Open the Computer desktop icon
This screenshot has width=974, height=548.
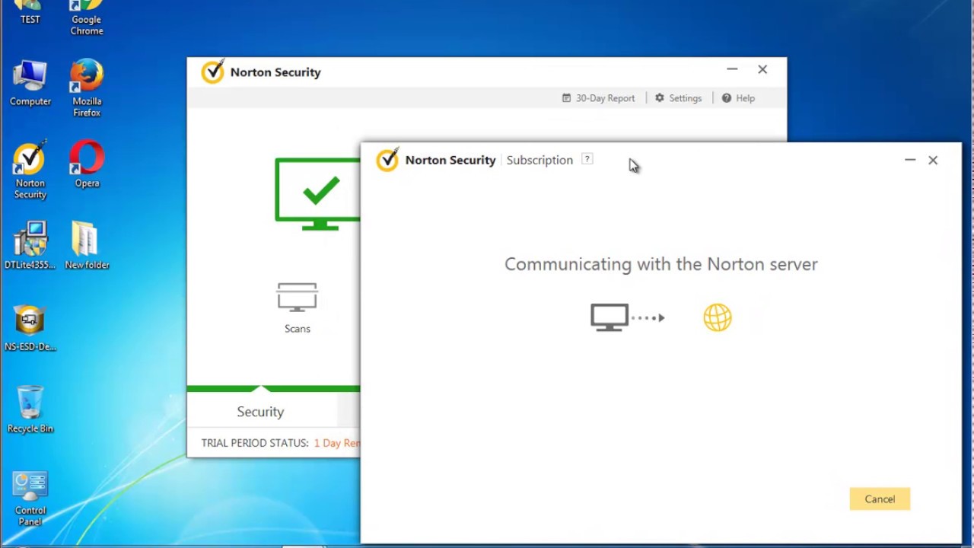(x=30, y=84)
